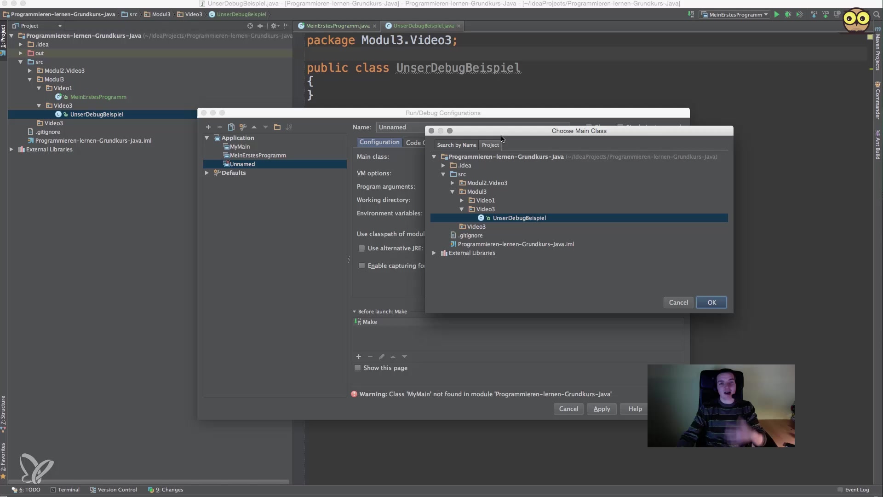Click the Sort Configurations alphabetically icon

coord(289,127)
